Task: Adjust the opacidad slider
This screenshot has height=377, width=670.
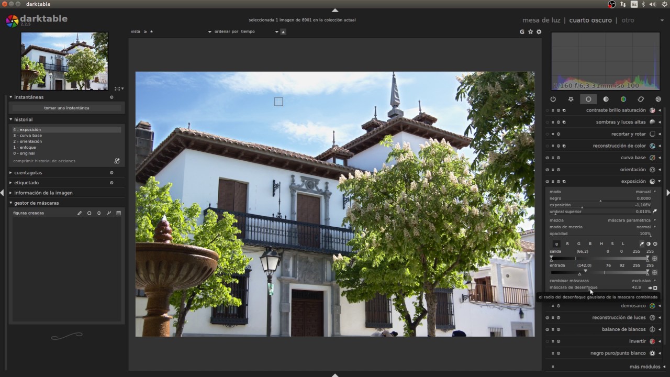Action: click(x=601, y=234)
